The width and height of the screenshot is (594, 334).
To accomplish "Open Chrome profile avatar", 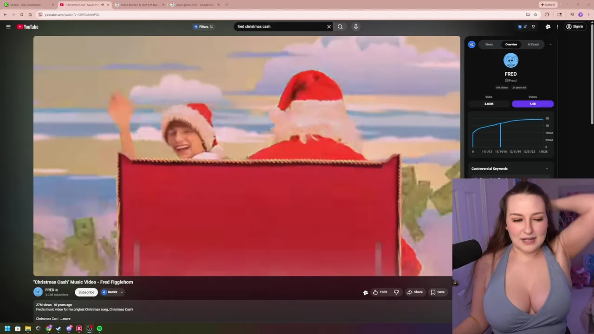I will pos(581,14).
